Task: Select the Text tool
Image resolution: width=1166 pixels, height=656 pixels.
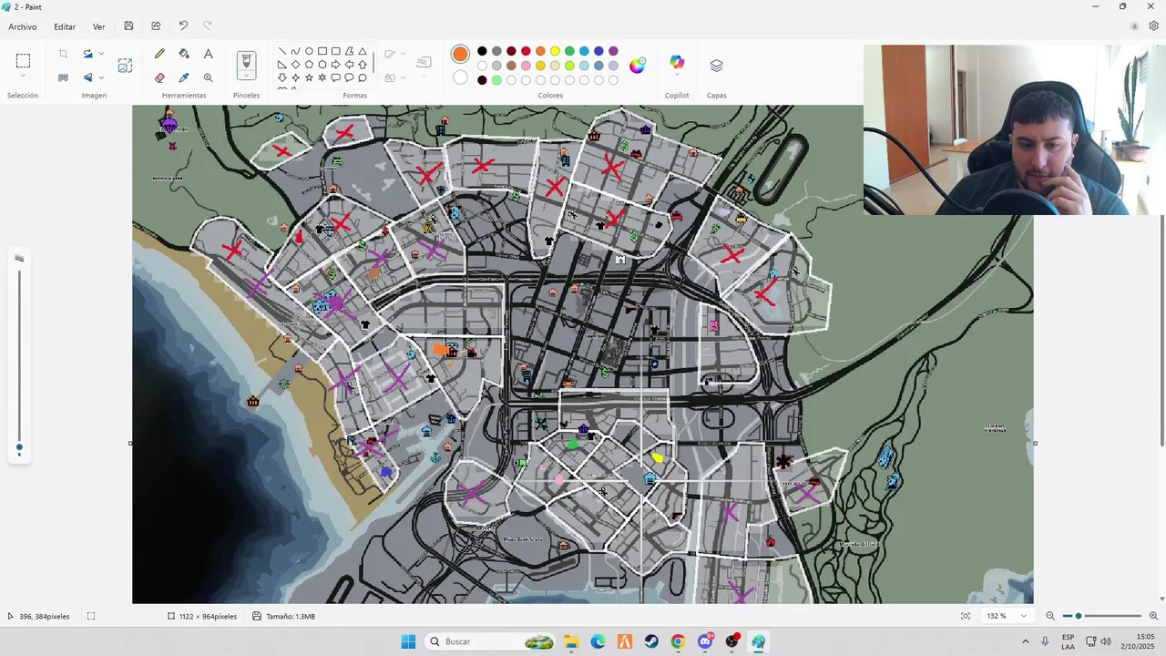Action: pos(208,55)
